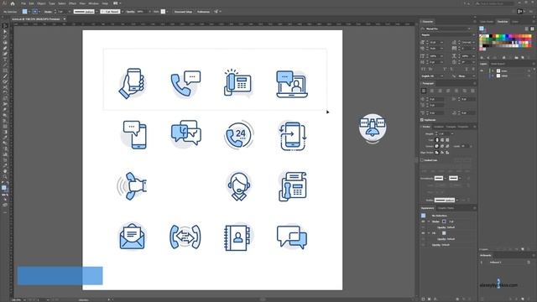
Task: Select the Selection tool
Action: pos(5,26)
